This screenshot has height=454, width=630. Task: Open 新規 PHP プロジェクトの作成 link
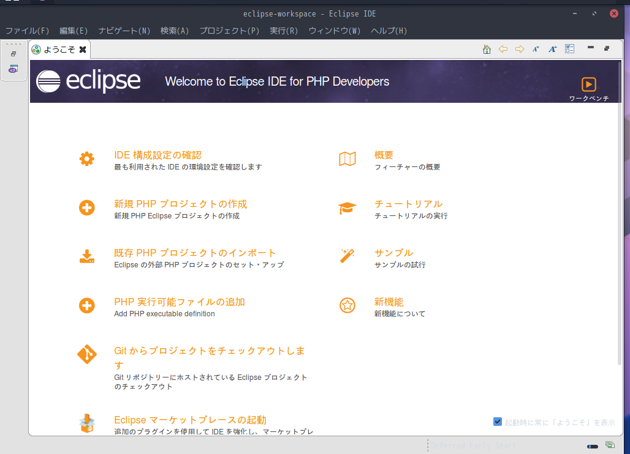tap(180, 204)
